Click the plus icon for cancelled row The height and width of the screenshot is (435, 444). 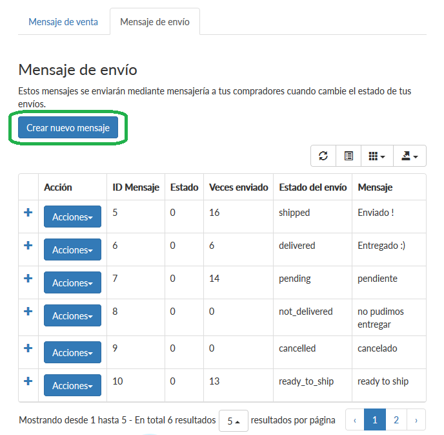(28, 348)
